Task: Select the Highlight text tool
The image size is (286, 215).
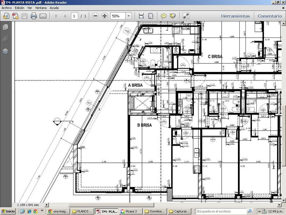Action: (173, 16)
